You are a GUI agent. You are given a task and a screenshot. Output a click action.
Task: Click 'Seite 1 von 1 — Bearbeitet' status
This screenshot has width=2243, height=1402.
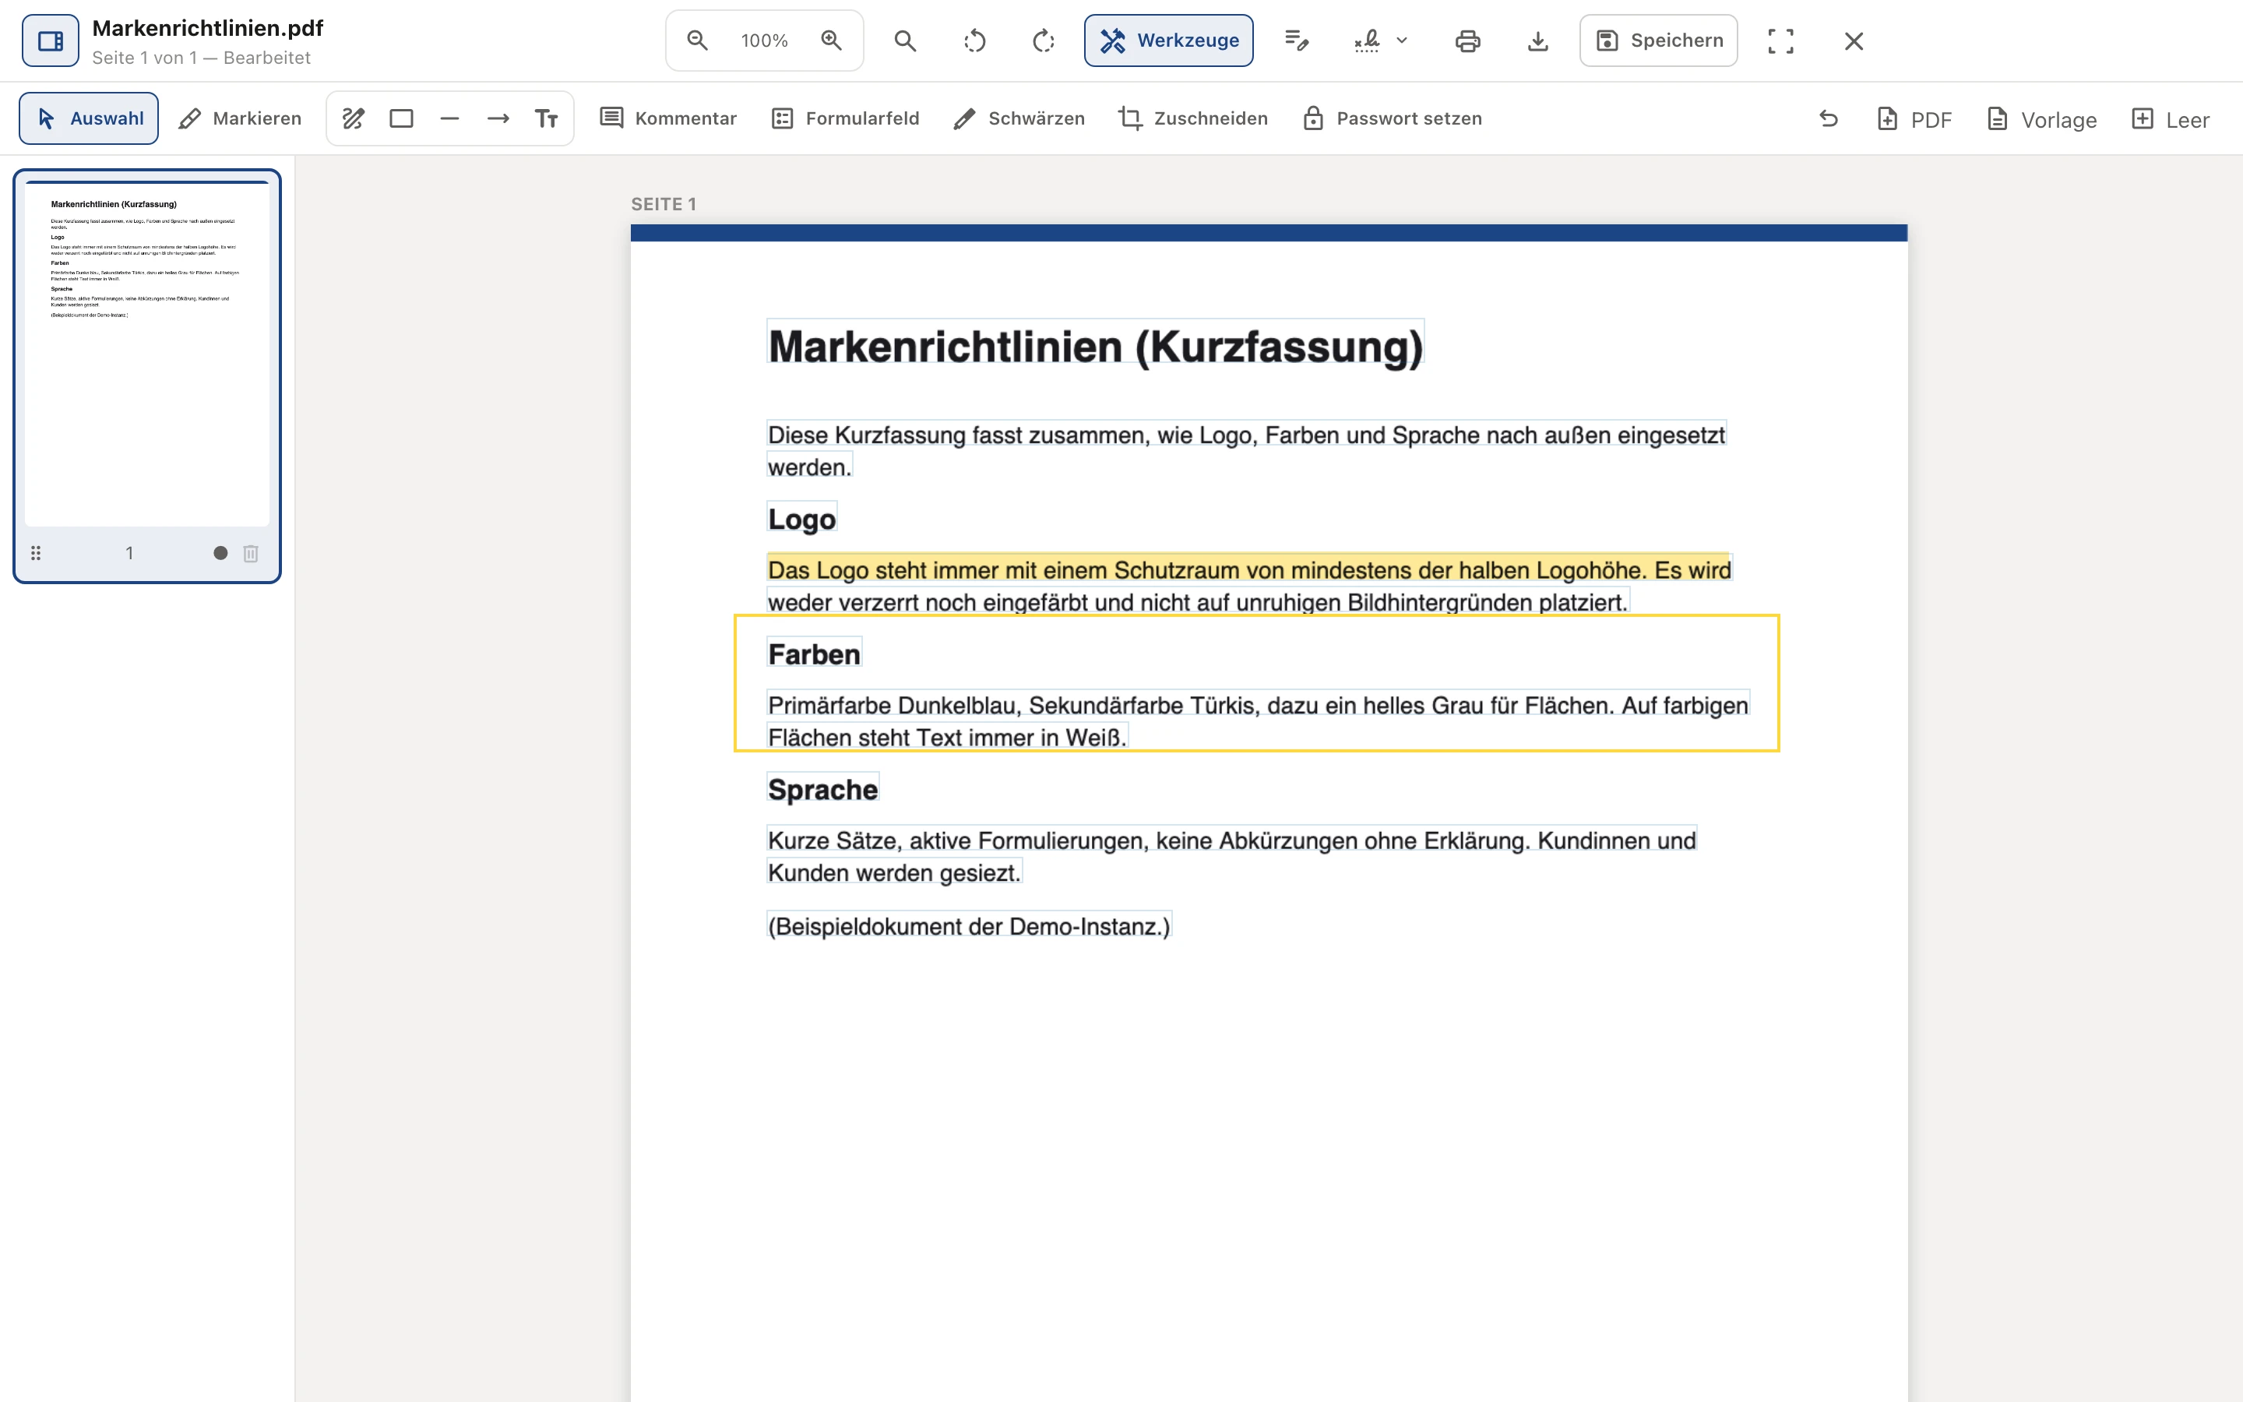(x=201, y=58)
